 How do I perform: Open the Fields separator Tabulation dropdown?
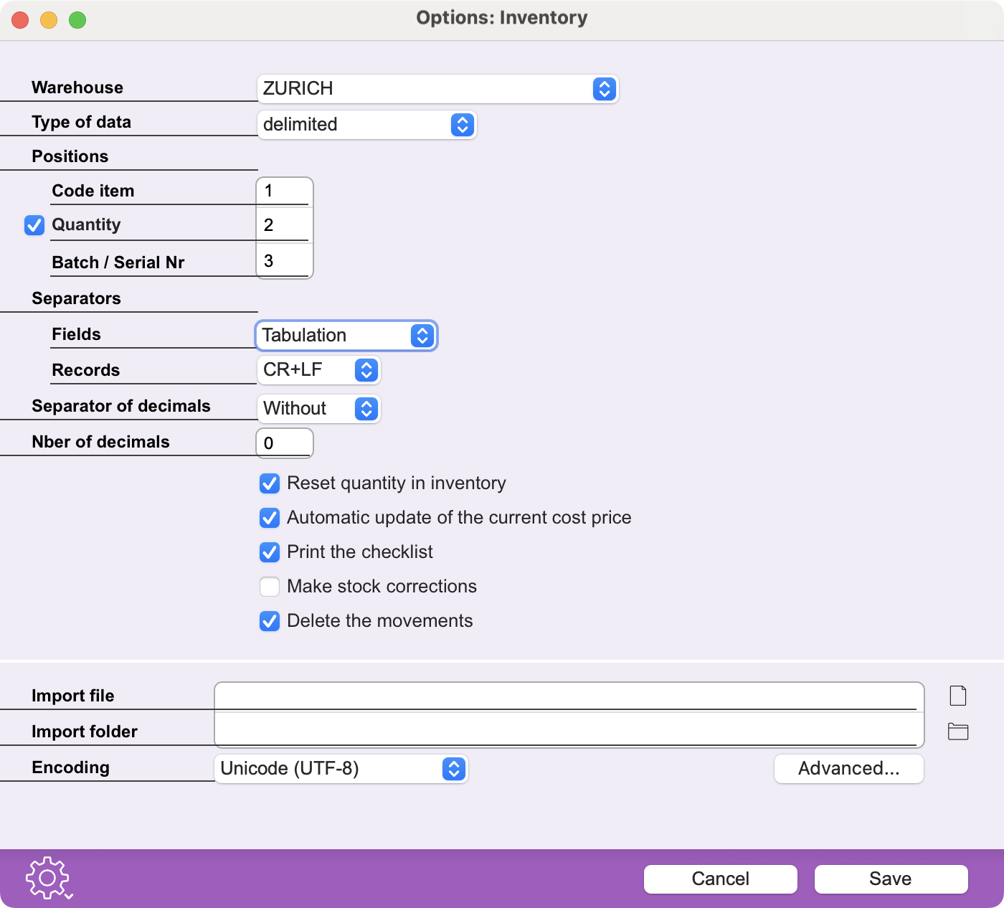pyautogui.click(x=346, y=336)
